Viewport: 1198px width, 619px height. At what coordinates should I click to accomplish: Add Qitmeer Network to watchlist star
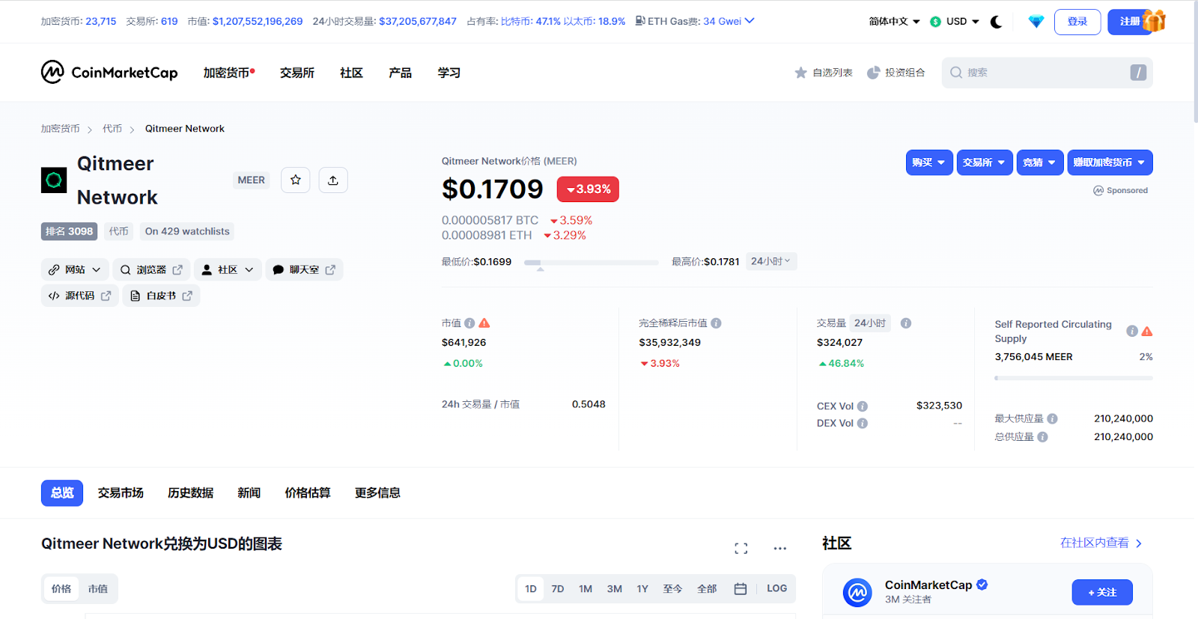(x=296, y=180)
